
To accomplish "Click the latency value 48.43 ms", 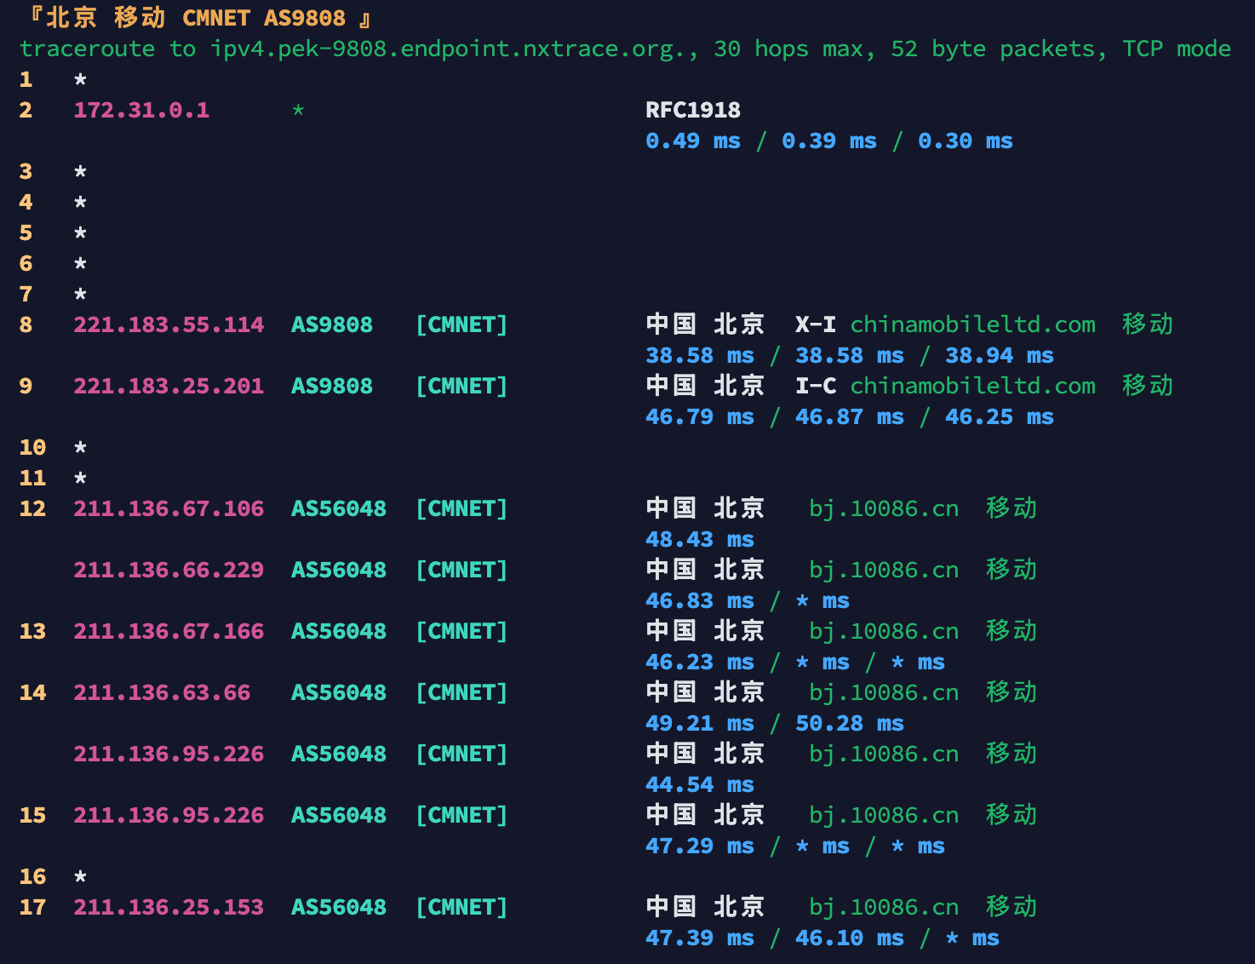I will coord(700,540).
